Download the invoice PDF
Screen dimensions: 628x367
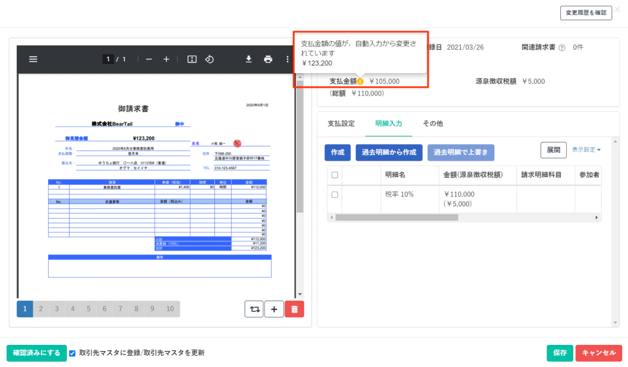point(249,59)
